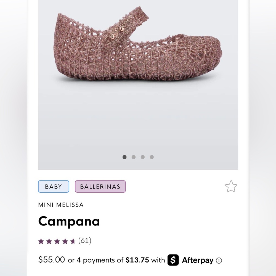
Task: Click the MINI MELISSA brand name
Action: coord(61,205)
